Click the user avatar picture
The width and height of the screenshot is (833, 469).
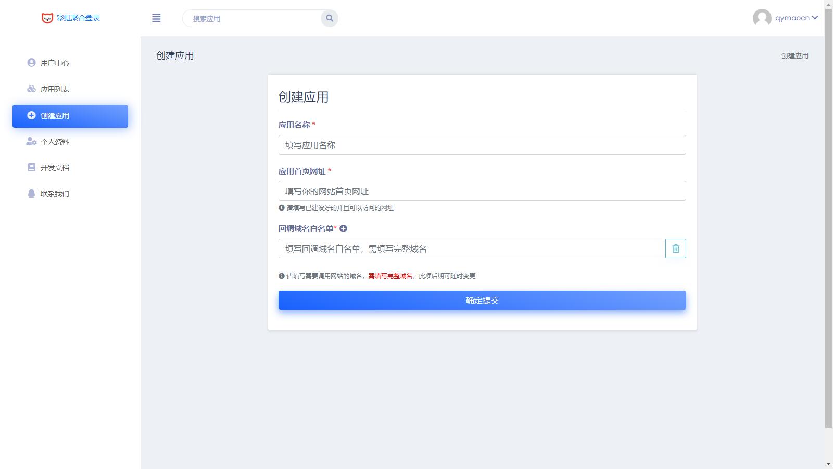(762, 18)
